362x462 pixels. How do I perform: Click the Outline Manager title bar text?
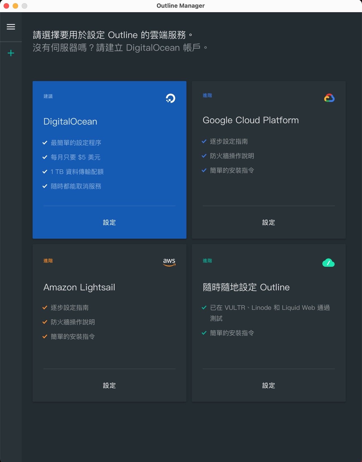[x=181, y=6]
